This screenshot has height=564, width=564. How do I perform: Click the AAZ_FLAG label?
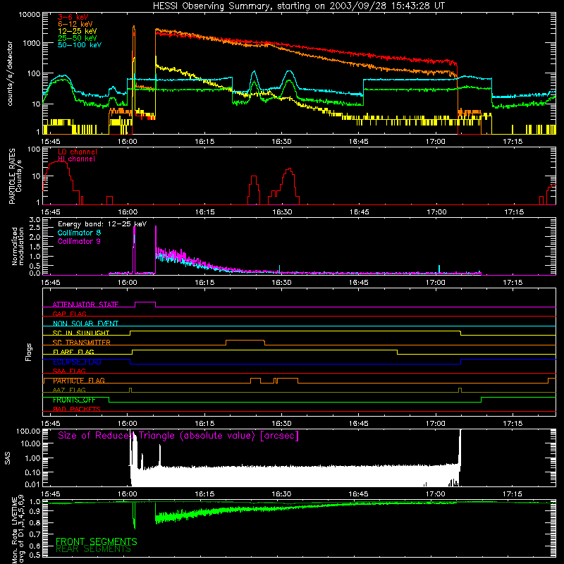click(x=69, y=390)
